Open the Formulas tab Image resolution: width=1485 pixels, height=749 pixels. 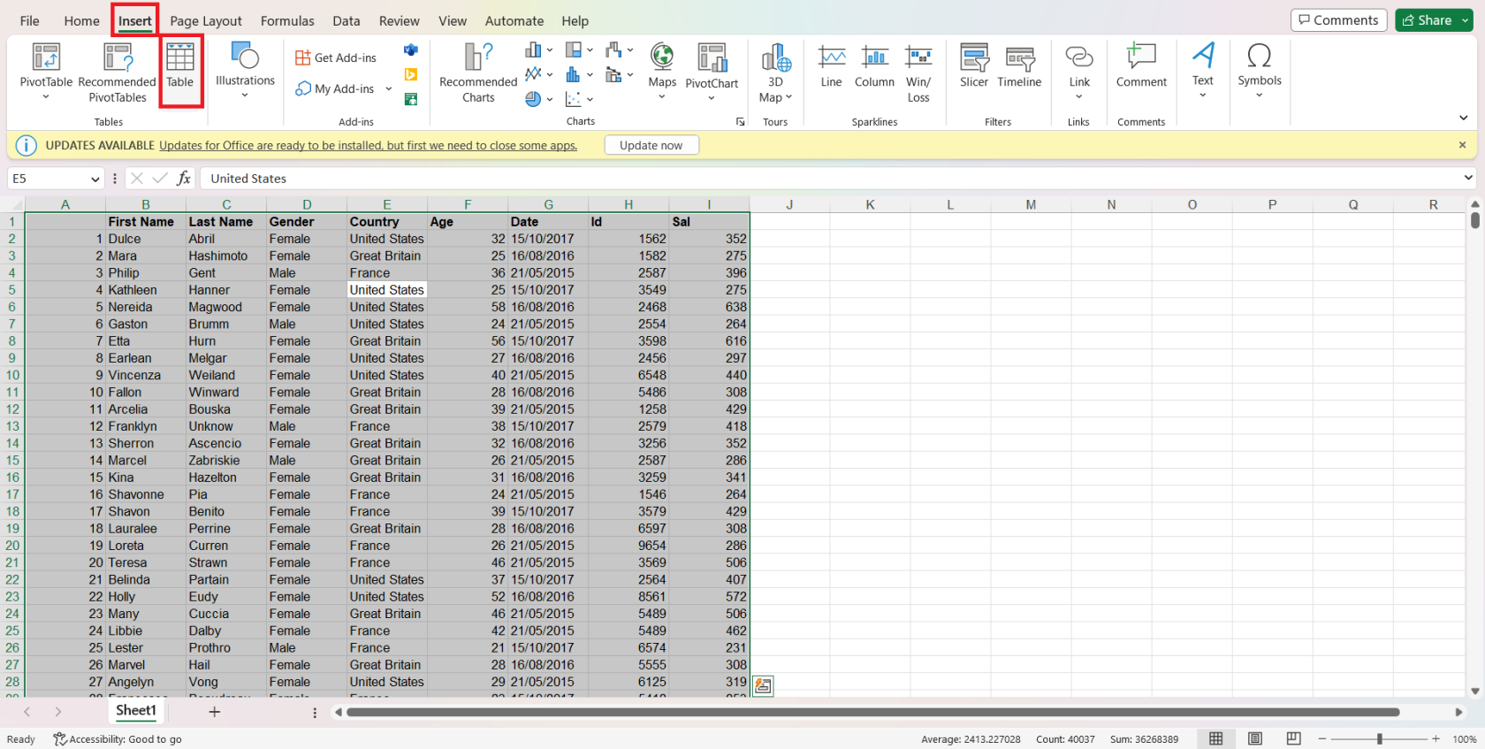(x=287, y=20)
